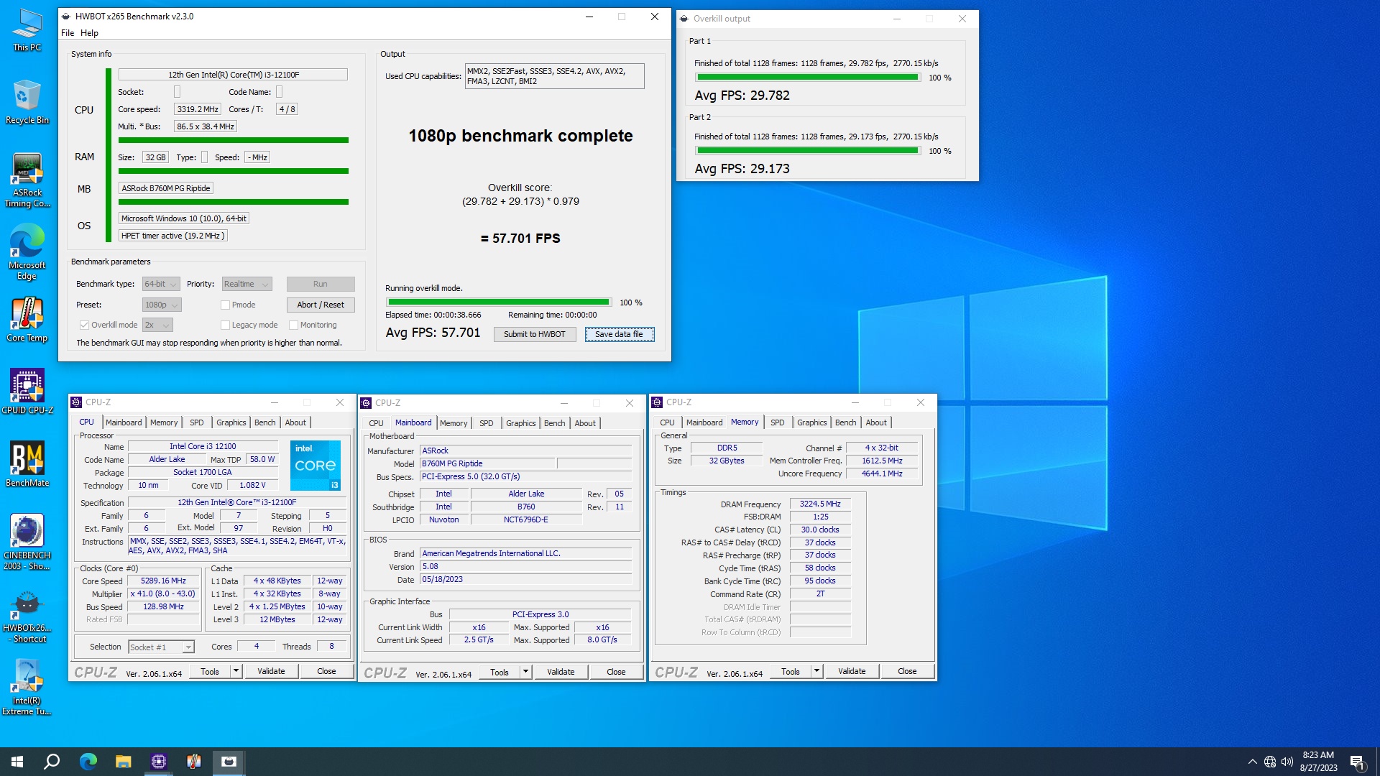The image size is (1380, 776).
Task: Click the HPET timer active field
Action: (173, 236)
